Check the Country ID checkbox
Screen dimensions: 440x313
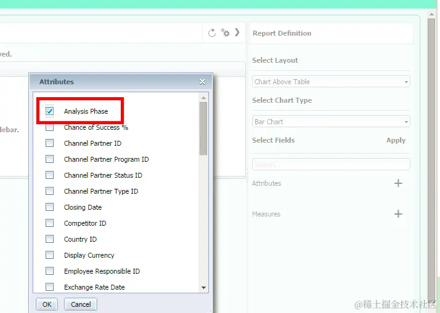(50, 239)
